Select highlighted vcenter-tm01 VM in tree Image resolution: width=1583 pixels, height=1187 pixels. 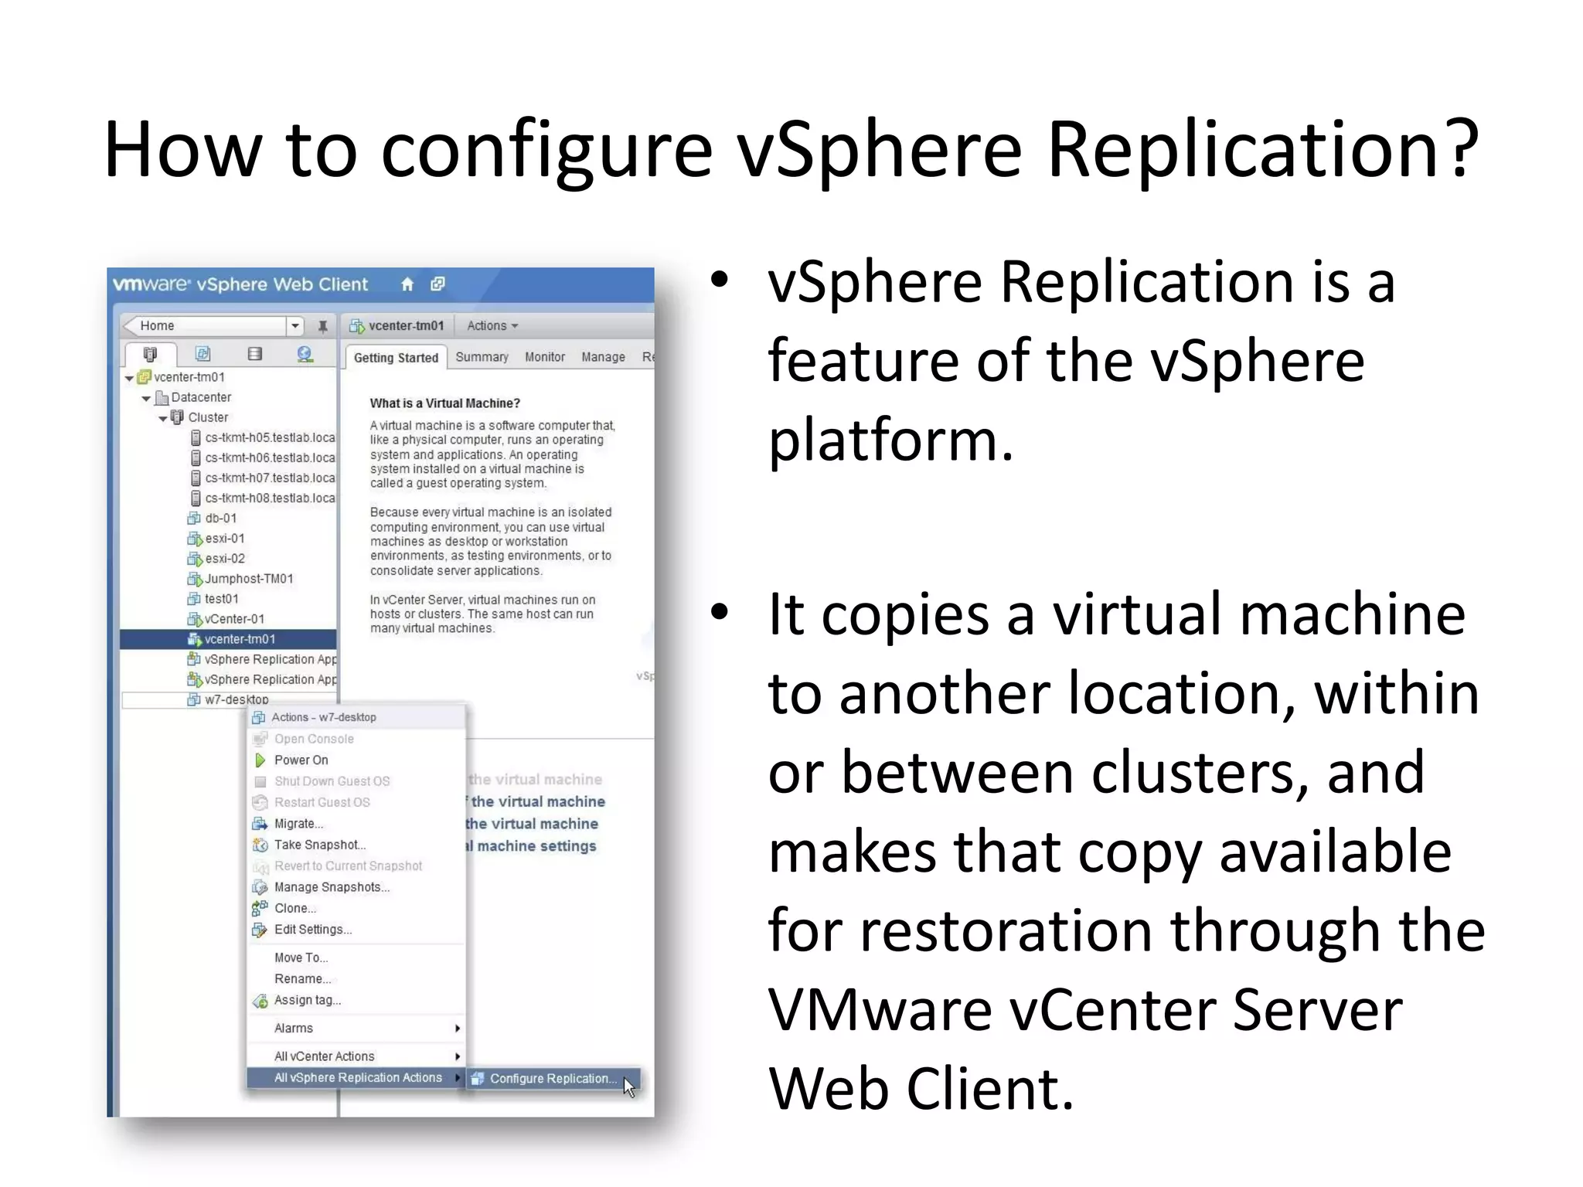pos(229,639)
